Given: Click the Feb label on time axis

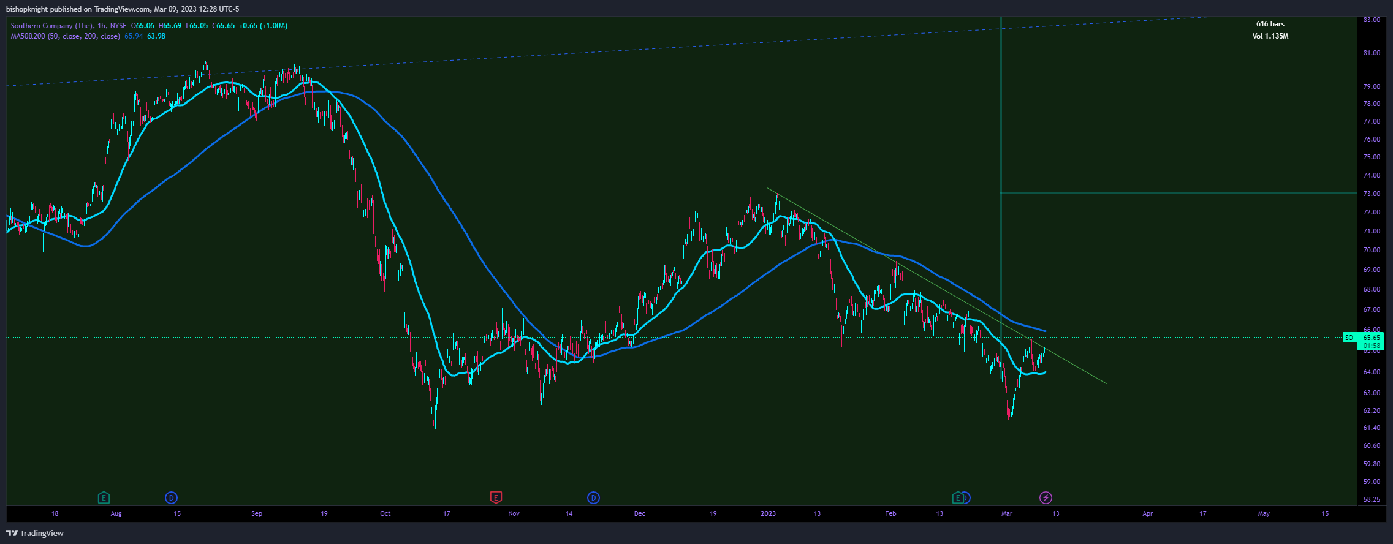Looking at the screenshot, I should tap(890, 513).
